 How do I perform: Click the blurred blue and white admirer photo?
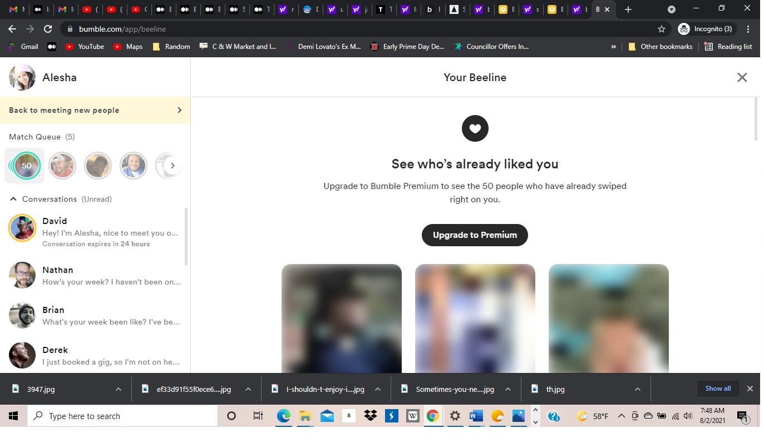[x=475, y=318]
